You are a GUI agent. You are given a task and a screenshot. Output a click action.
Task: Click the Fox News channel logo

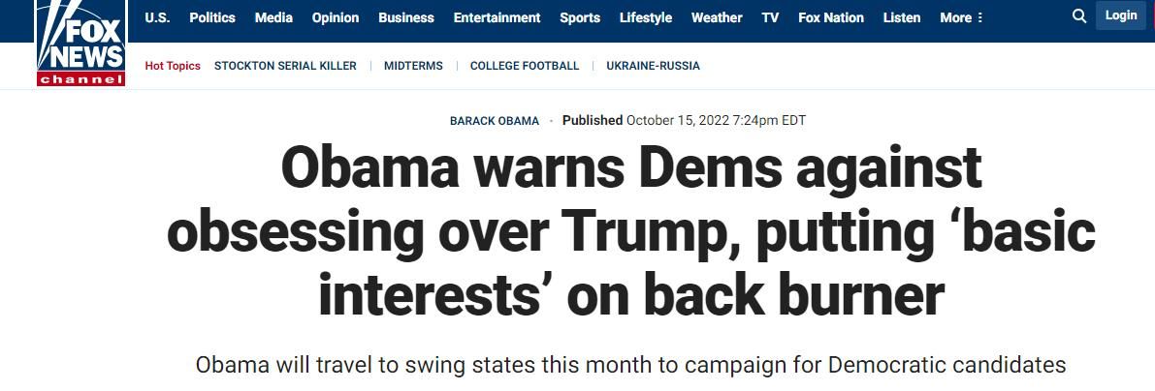pyautogui.click(x=81, y=45)
